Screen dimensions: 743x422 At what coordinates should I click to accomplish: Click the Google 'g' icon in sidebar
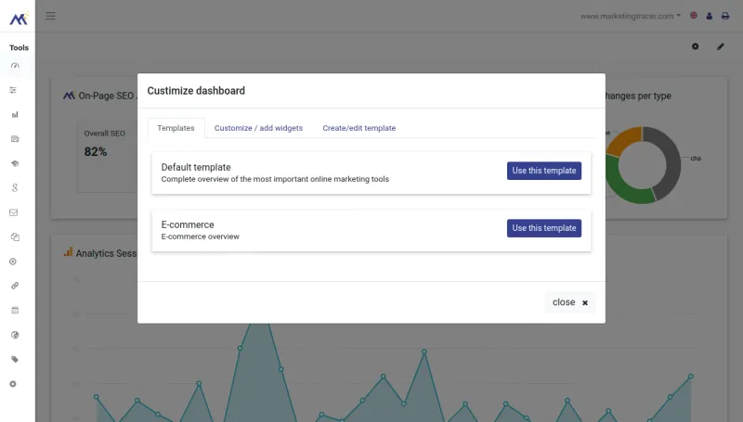(15, 188)
